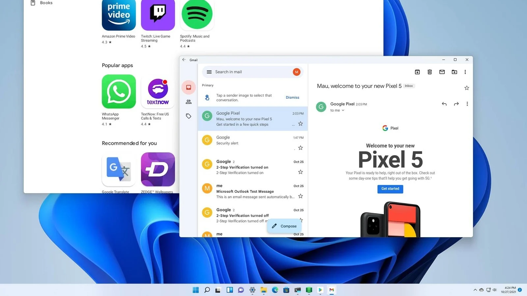Image resolution: width=527 pixels, height=296 pixels.
Task: Open the Microsoft Outlook Test Message email
Action: (253, 191)
